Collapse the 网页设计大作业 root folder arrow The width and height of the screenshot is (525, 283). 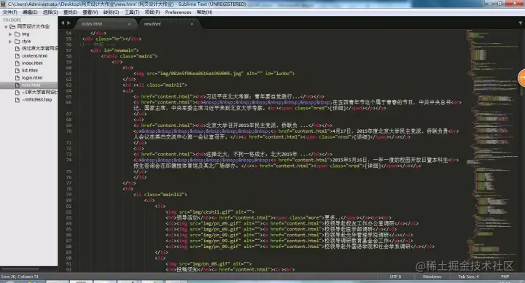6,27
